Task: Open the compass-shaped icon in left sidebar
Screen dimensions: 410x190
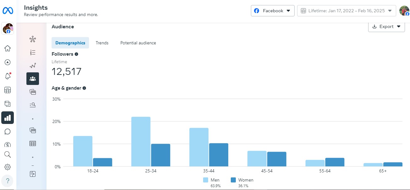Action: pos(8,62)
